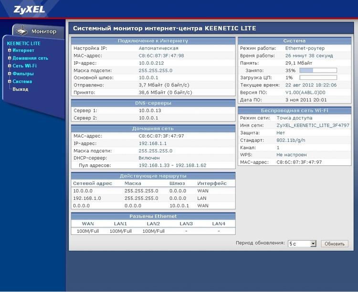The height and width of the screenshot is (292, 358).
Task: Expand the Домашняя сеть plus icon
Action: pos(9,58)
